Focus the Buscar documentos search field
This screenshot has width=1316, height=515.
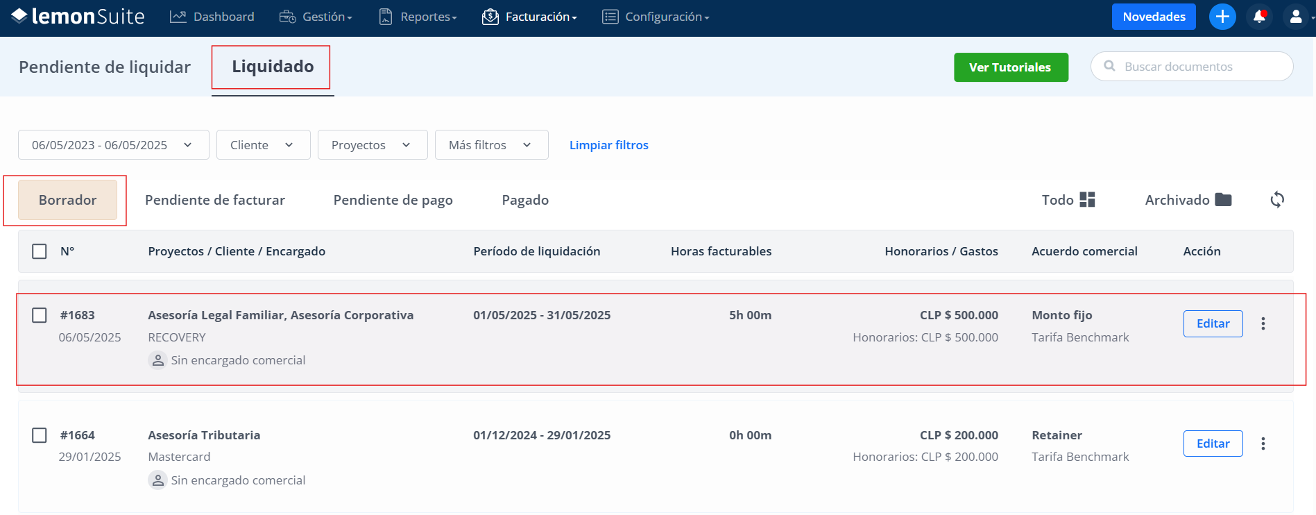pyautogui.click(x=1192, y=67)
